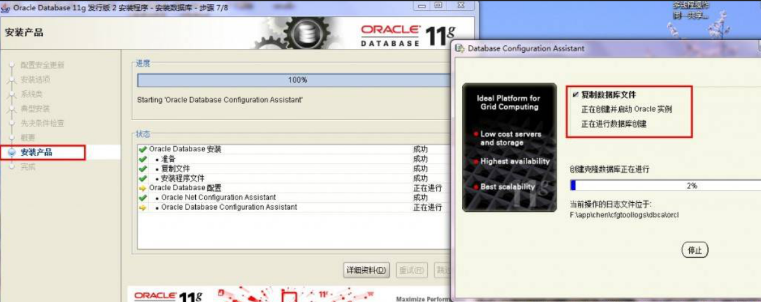Click yellow arrow beside Oracle Database Configuration Assistant
Viewport: 761px width, 302px height.
tap(142, 207)
